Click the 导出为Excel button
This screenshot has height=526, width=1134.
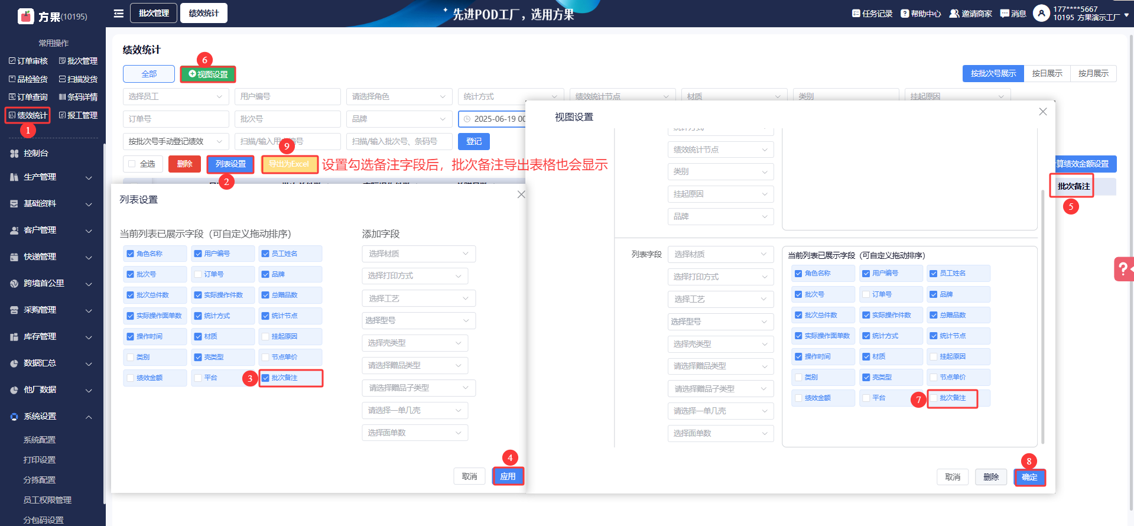point(290,164)
